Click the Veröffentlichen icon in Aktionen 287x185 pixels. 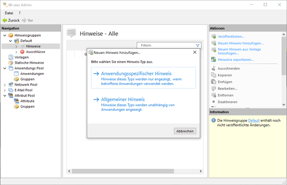(x=214, y=37)
